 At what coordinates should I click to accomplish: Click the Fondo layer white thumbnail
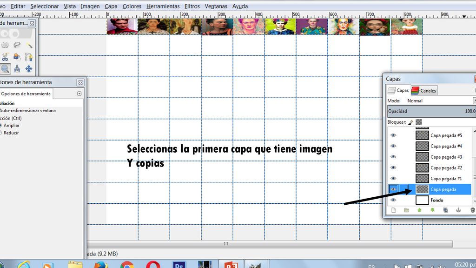click(x=422, y=200)
